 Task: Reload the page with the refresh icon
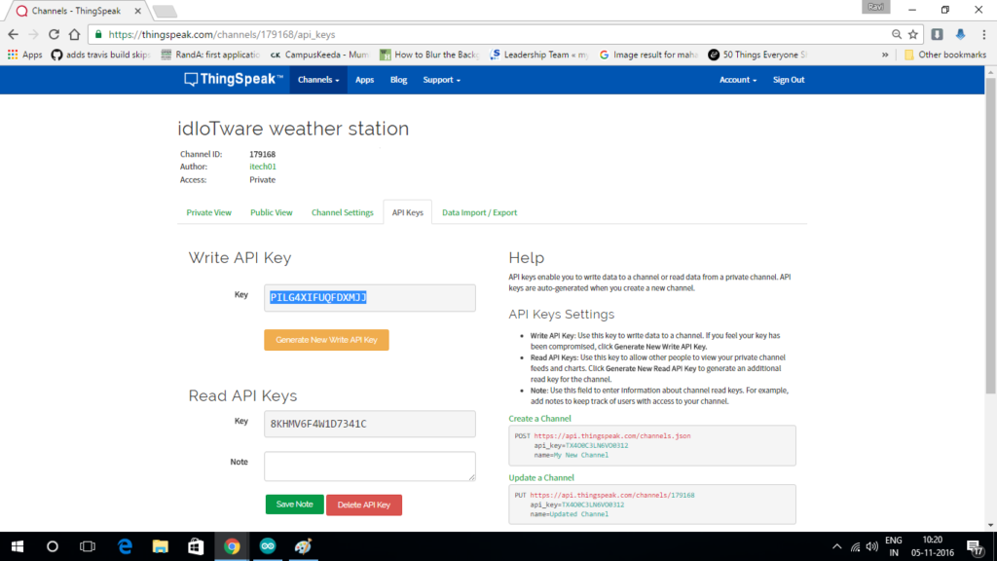(55, 34)
